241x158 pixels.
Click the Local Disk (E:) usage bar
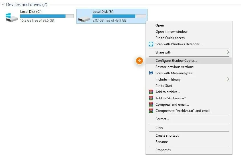pos(119,16)
